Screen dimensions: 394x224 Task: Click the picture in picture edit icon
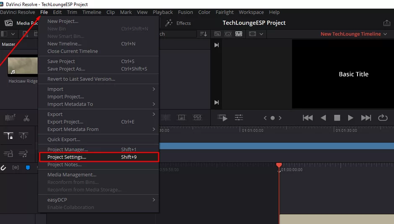point(181,117)
